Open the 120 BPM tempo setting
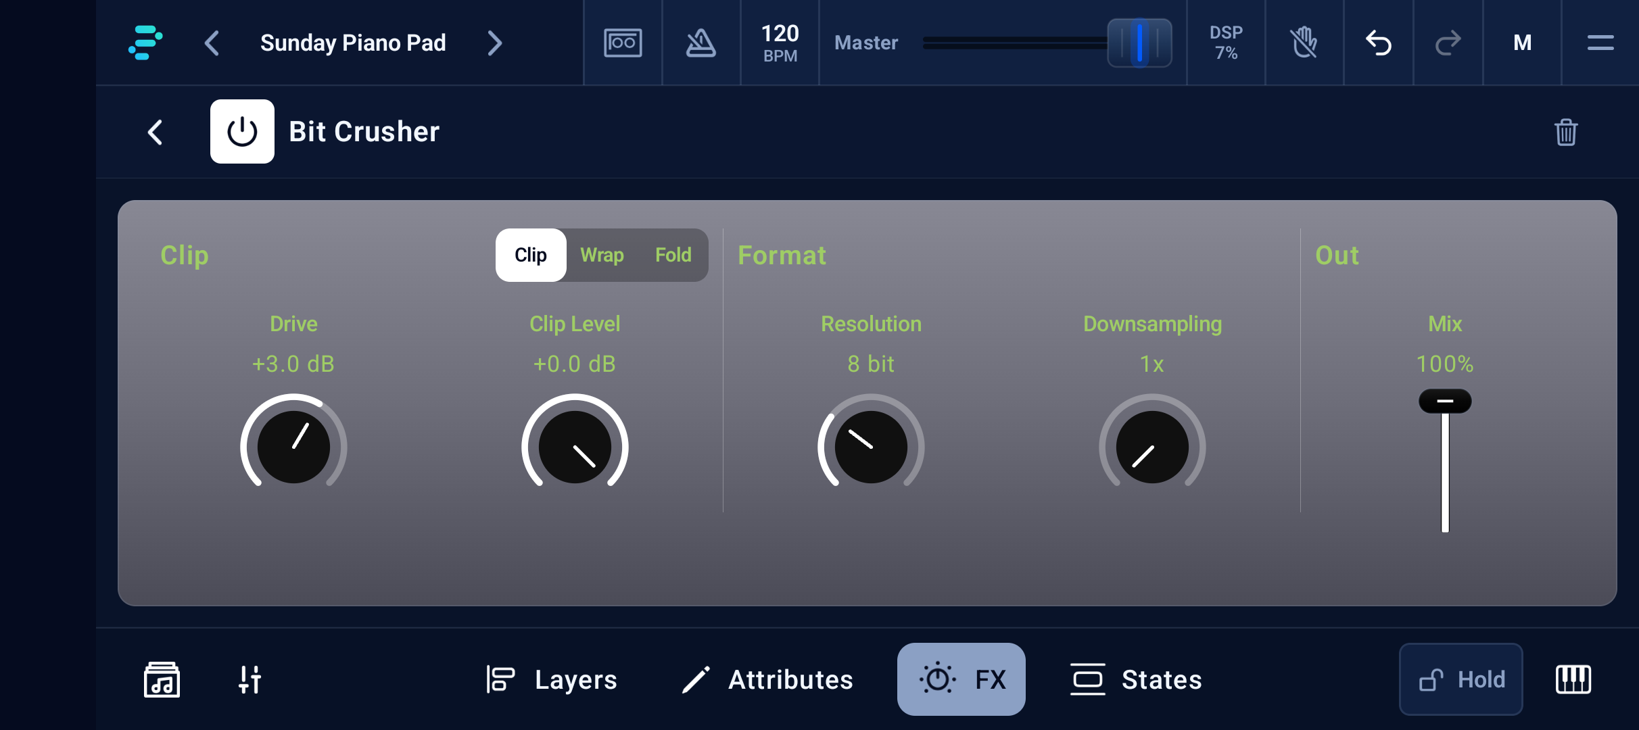This screenshot has width=1639, height=730. click(780, 43)
